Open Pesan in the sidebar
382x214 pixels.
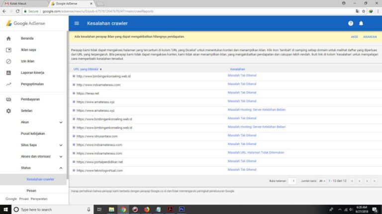point(31,191)
